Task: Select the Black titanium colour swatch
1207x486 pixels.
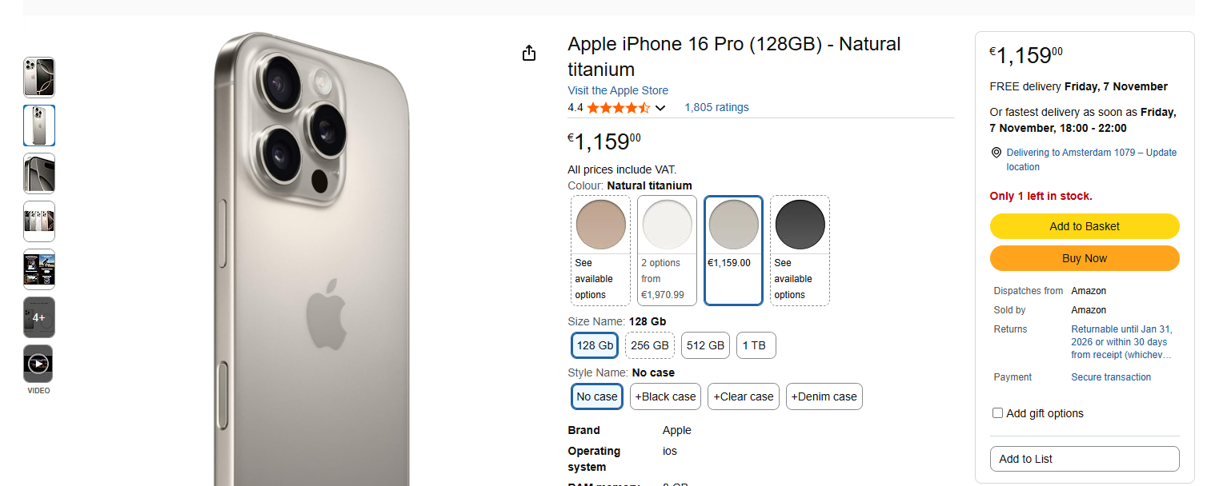Action: pyautogui.click(x=800, y=250)
